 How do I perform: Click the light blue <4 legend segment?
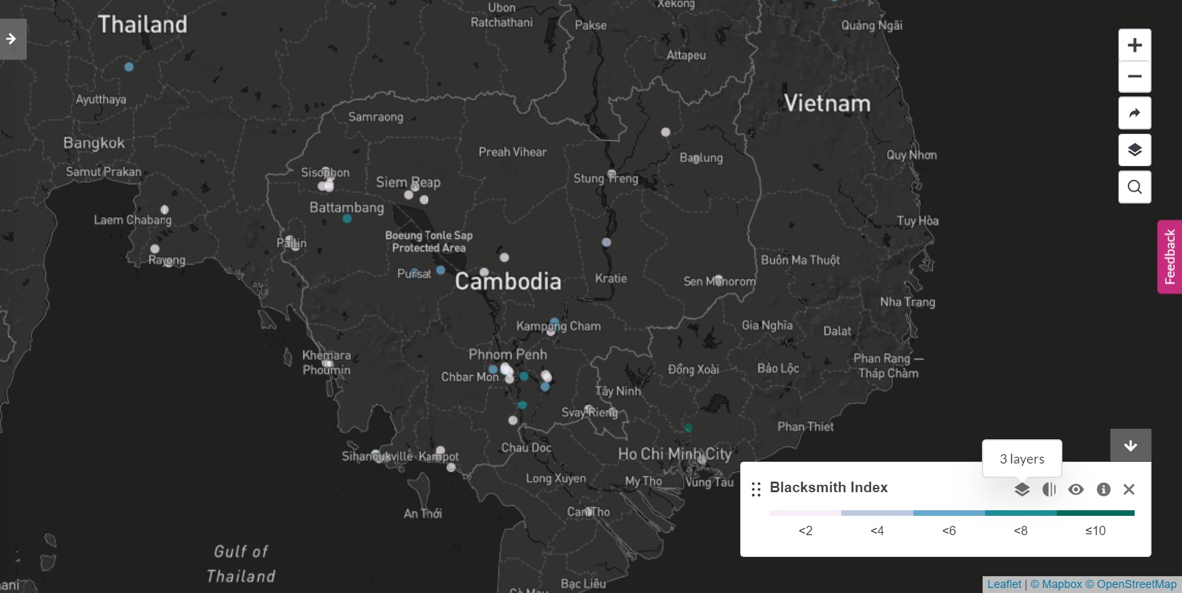tap(877, 513)
